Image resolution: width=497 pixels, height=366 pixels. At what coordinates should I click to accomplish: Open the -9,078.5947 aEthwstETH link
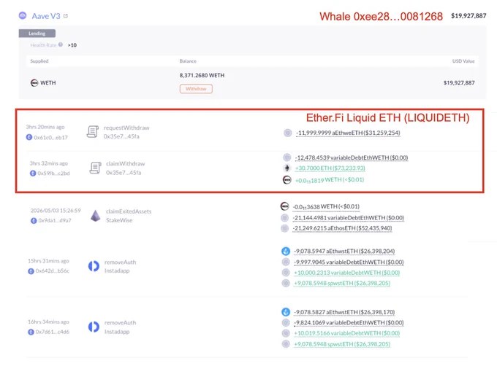[x=344, y=252]
